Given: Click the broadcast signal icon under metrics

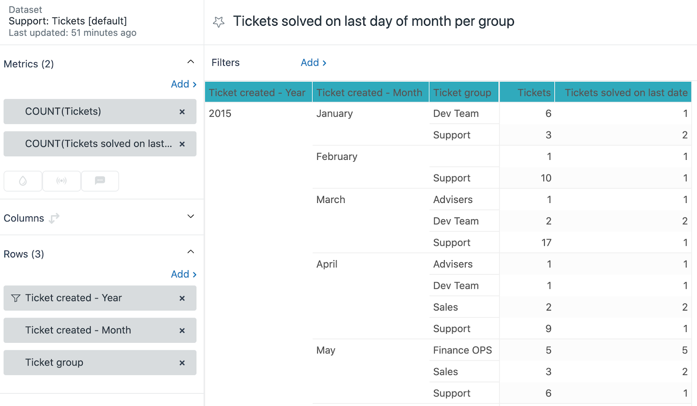Looking at the screenshot, I should click(61, 181).
